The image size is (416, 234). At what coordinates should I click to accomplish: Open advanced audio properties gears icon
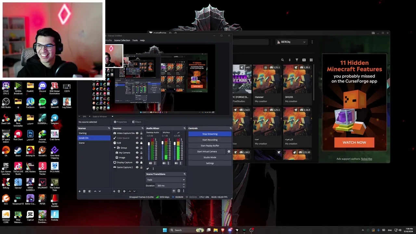click(x=148, y=169)
